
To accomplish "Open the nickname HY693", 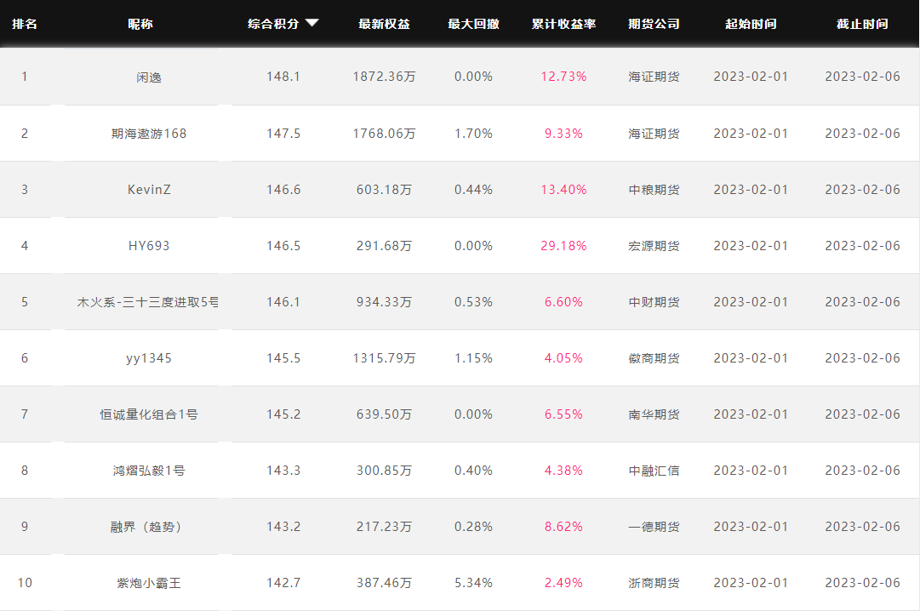I will 149,246.
